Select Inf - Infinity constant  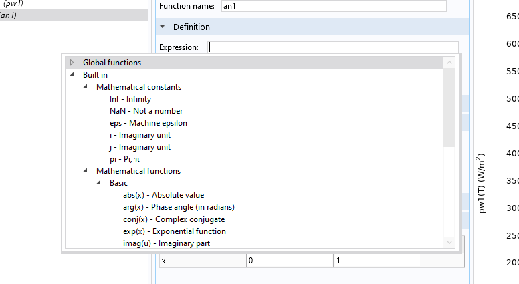(x=130, y=99)
